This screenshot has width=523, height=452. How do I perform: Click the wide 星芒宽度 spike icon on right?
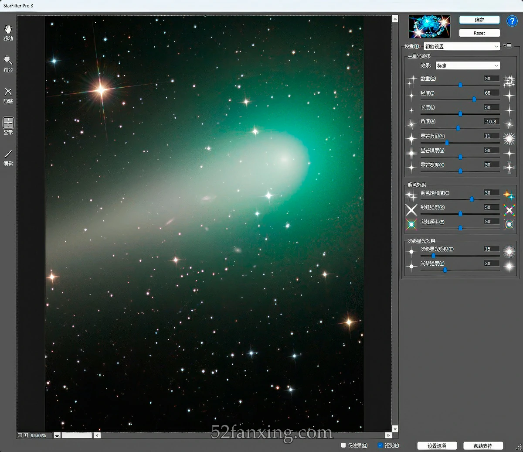click(509, 167)
